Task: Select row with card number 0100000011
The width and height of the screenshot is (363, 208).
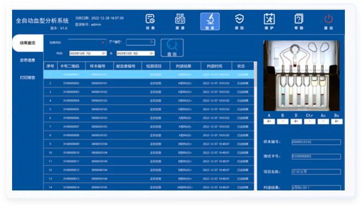Action: coord(149,161)
